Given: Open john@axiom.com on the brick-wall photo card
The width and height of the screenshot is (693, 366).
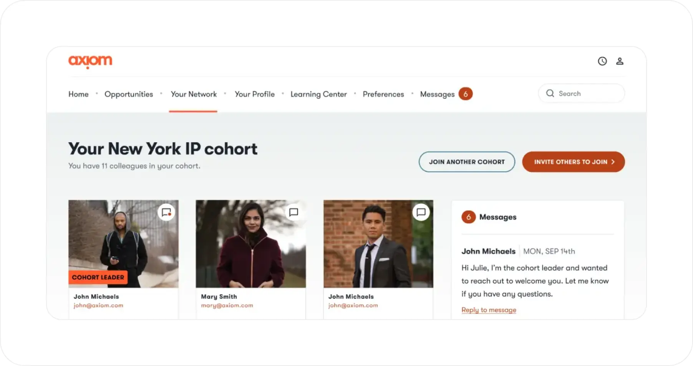Looking at the screenshot, I should 353,305.
